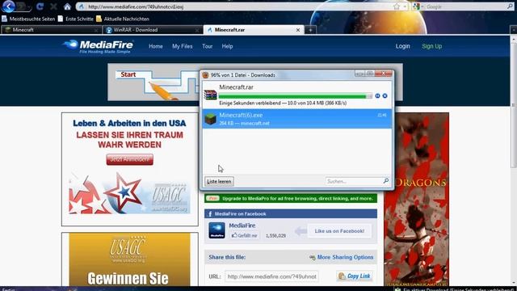Click the Sign Up link
The width and height of the screenshot is (517, 291).
431,46
